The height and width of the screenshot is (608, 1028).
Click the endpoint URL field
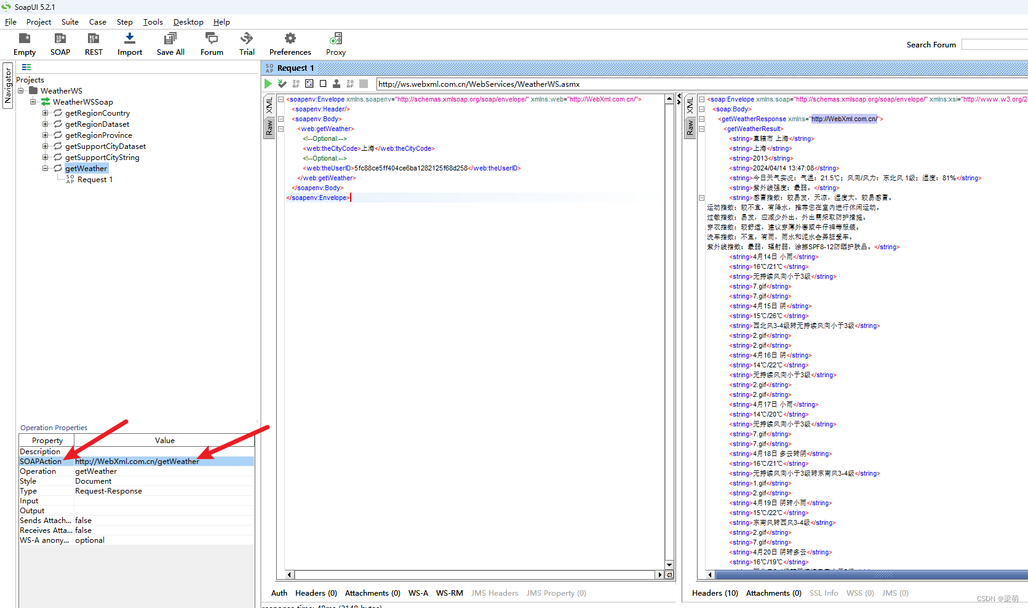point(701,84)
